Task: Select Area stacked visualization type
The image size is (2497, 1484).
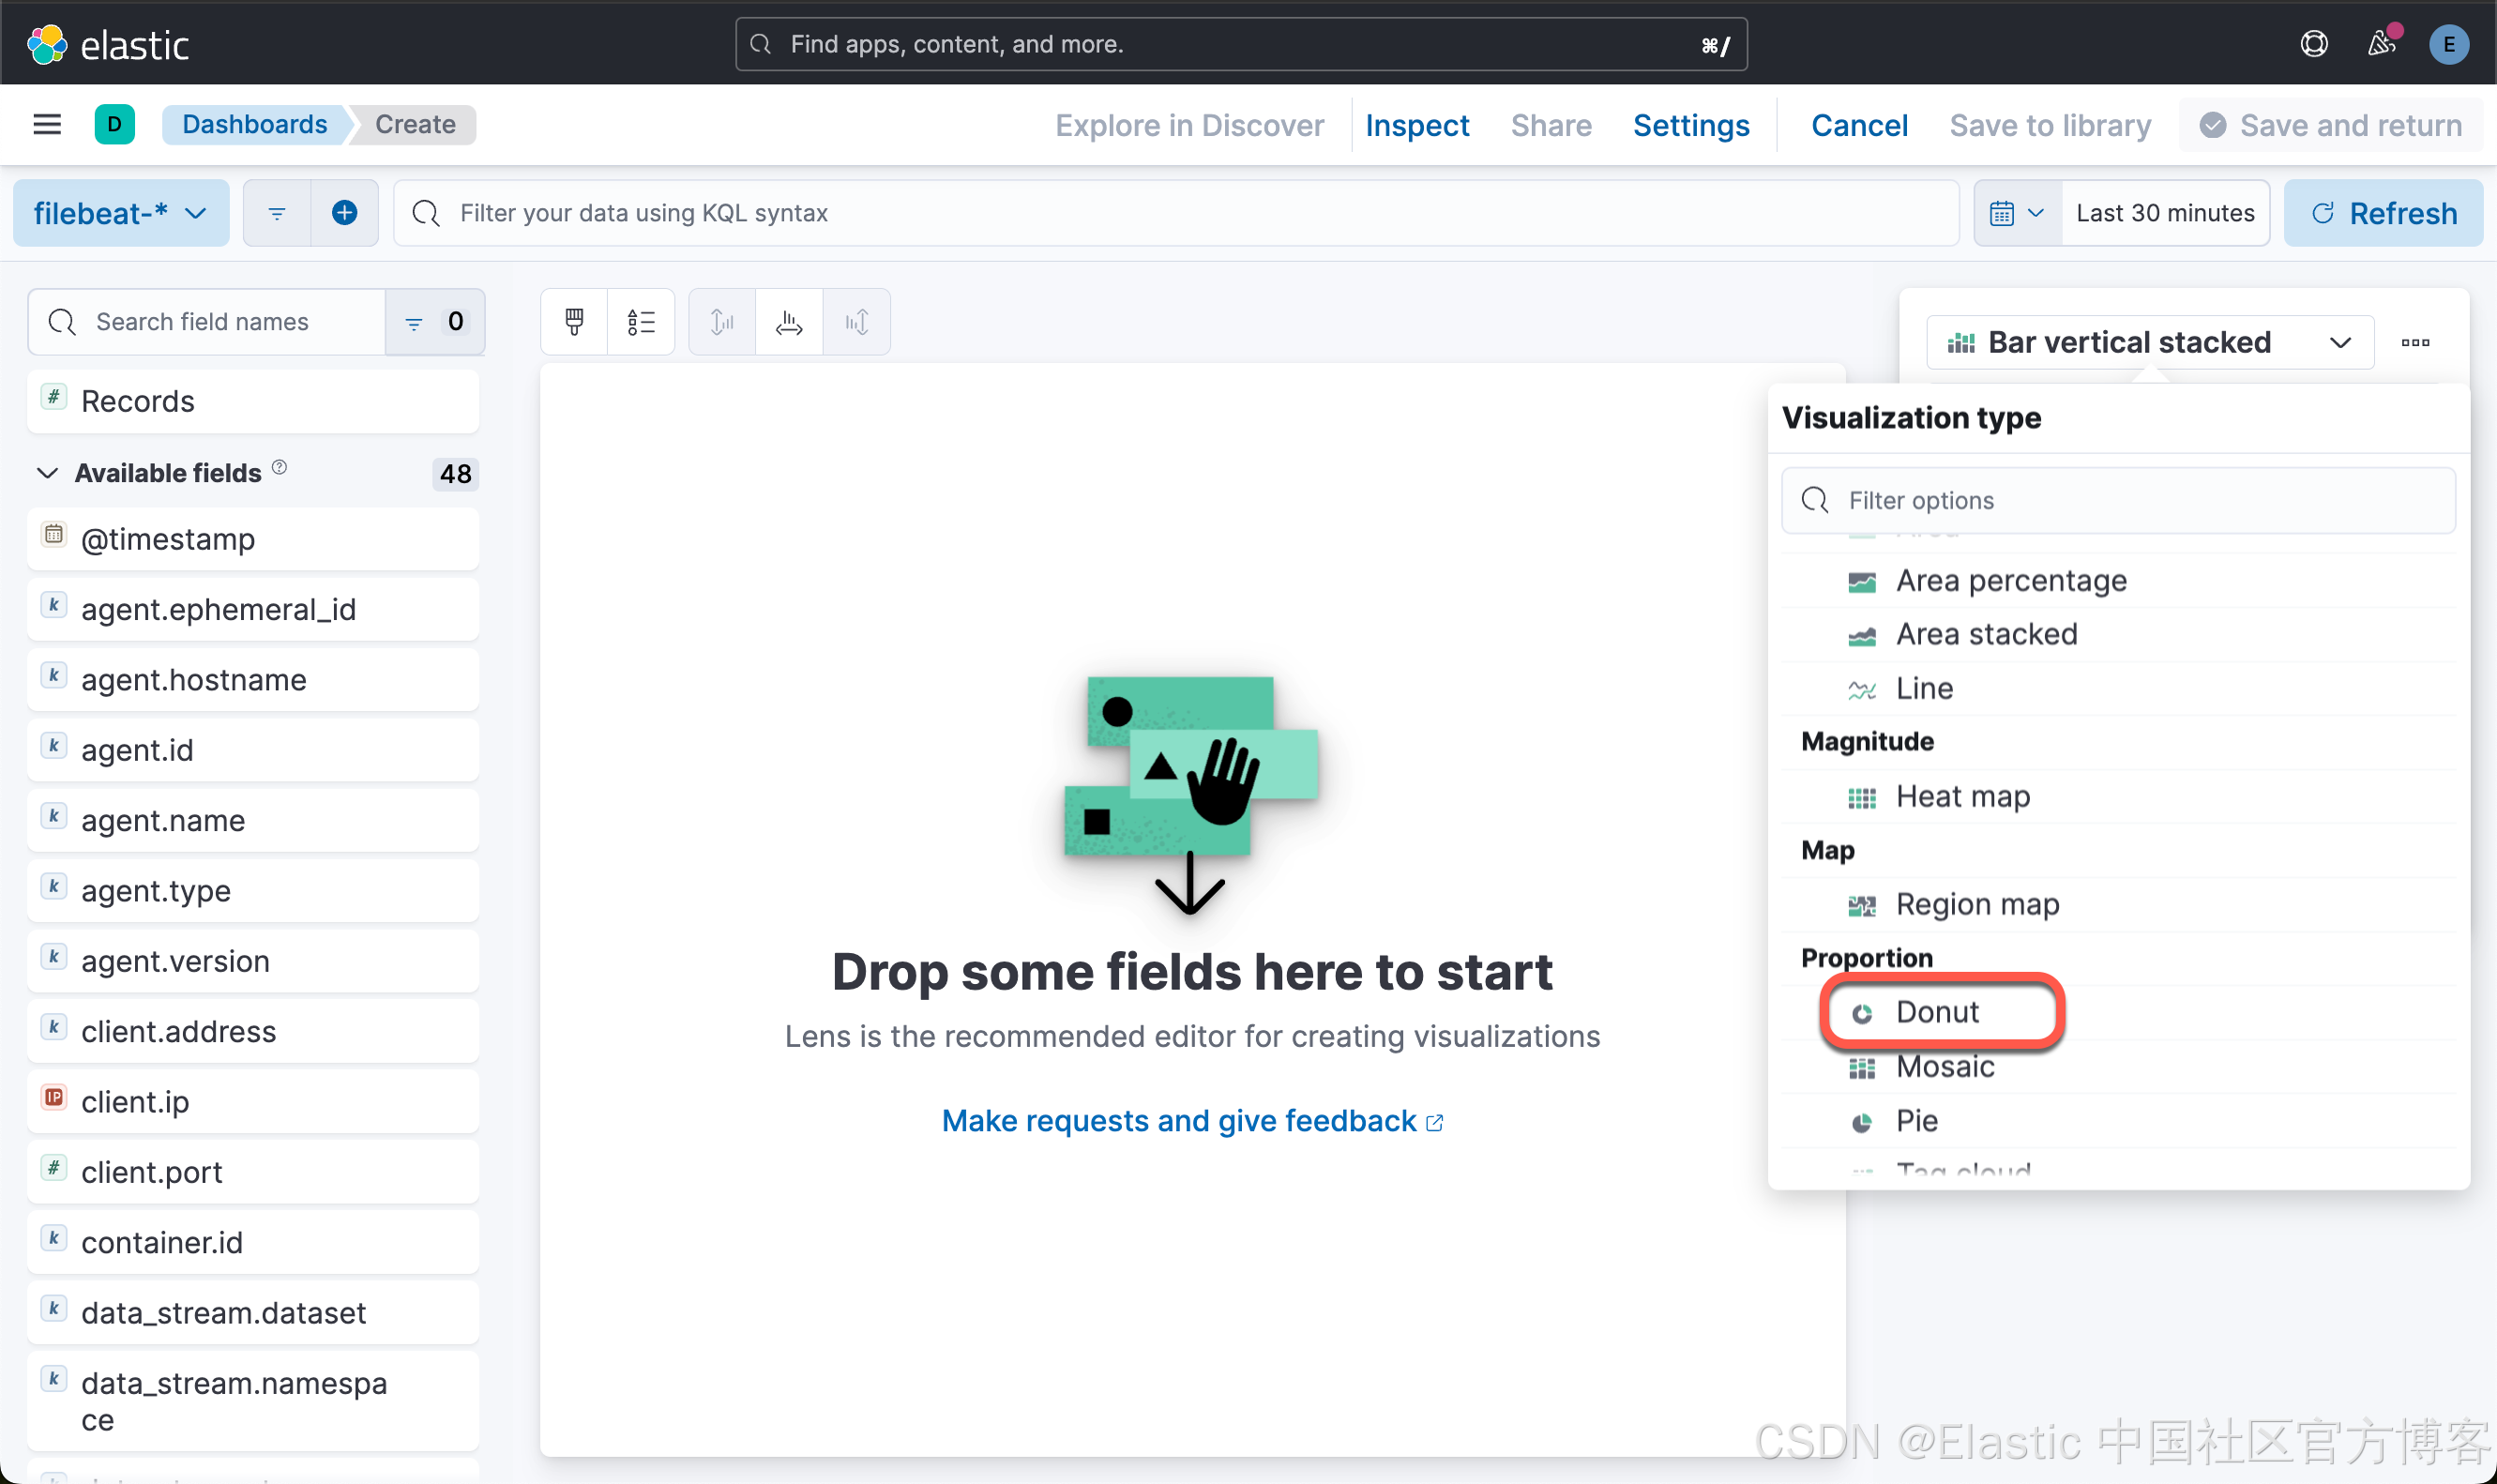Action: click(x=2118, y=634)
